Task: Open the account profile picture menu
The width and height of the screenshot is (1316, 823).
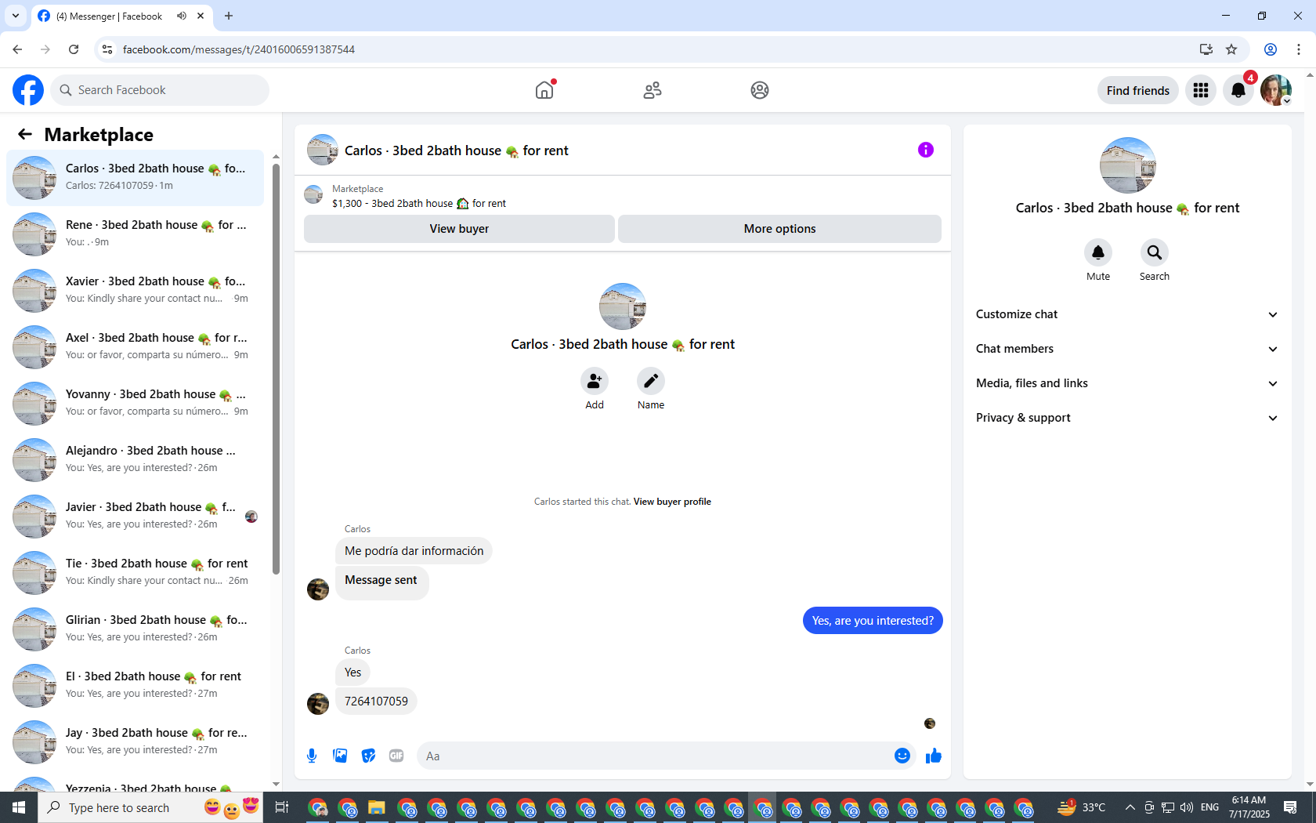Action: pyautogui.click(x=1276, y=90)
